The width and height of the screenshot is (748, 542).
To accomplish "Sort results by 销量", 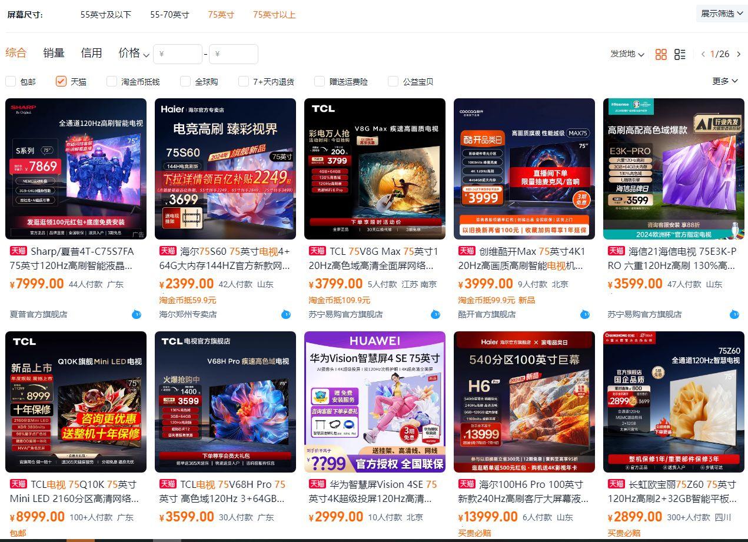I will pyautogui.click(x=54, y=52).
